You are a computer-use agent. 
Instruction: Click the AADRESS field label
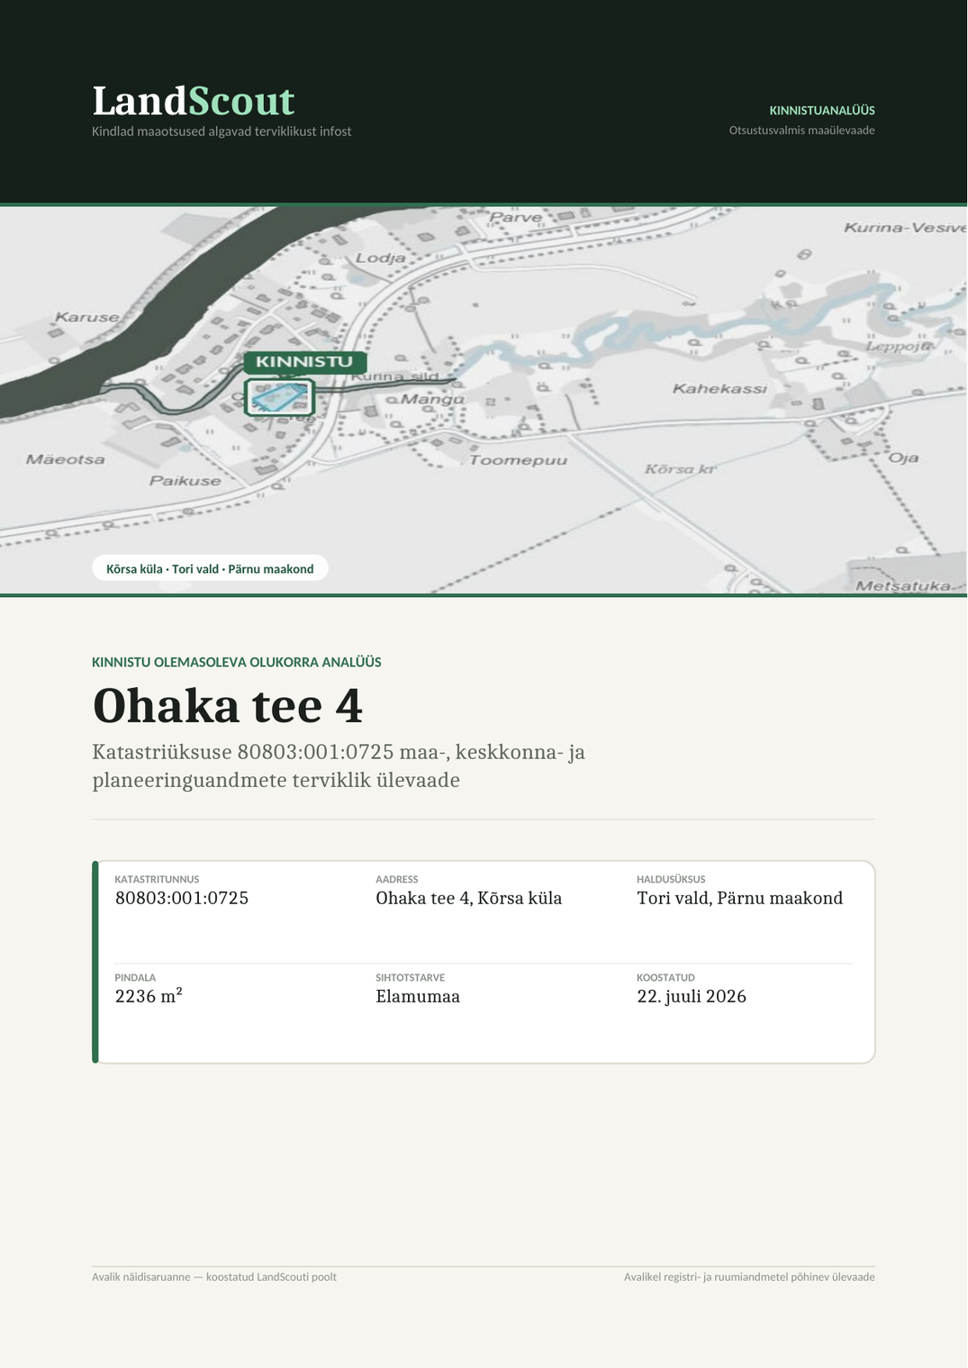pyautogui.click(x=397, y=879)
